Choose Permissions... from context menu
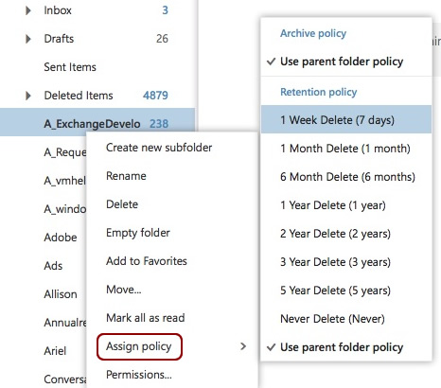The width and height of the screenshot is (441, 388). (x=139, y=375)
